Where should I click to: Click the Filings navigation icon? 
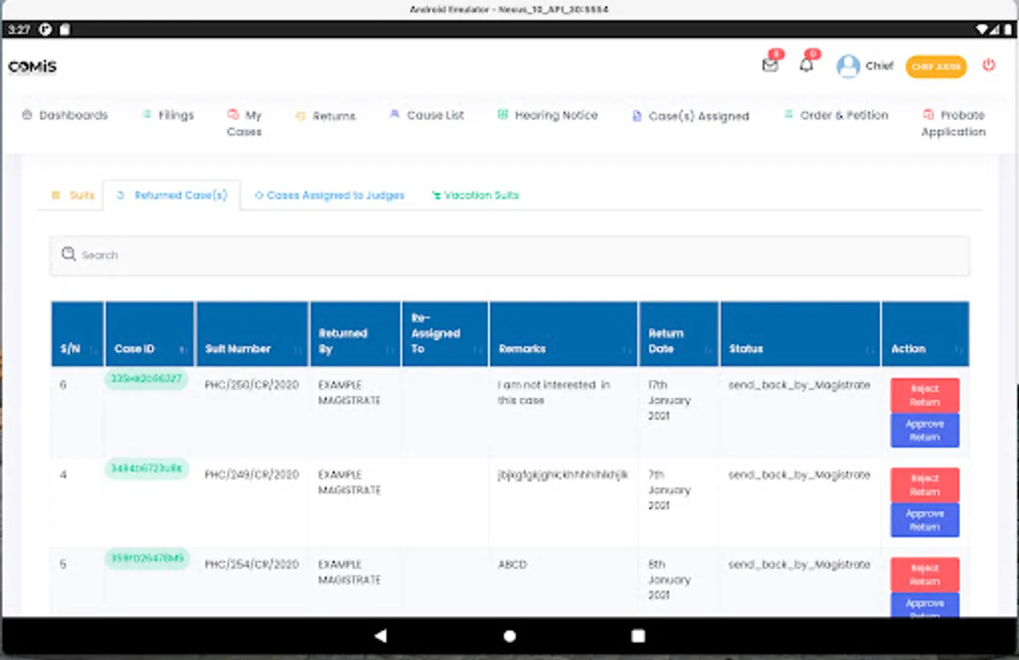[147, 114]
